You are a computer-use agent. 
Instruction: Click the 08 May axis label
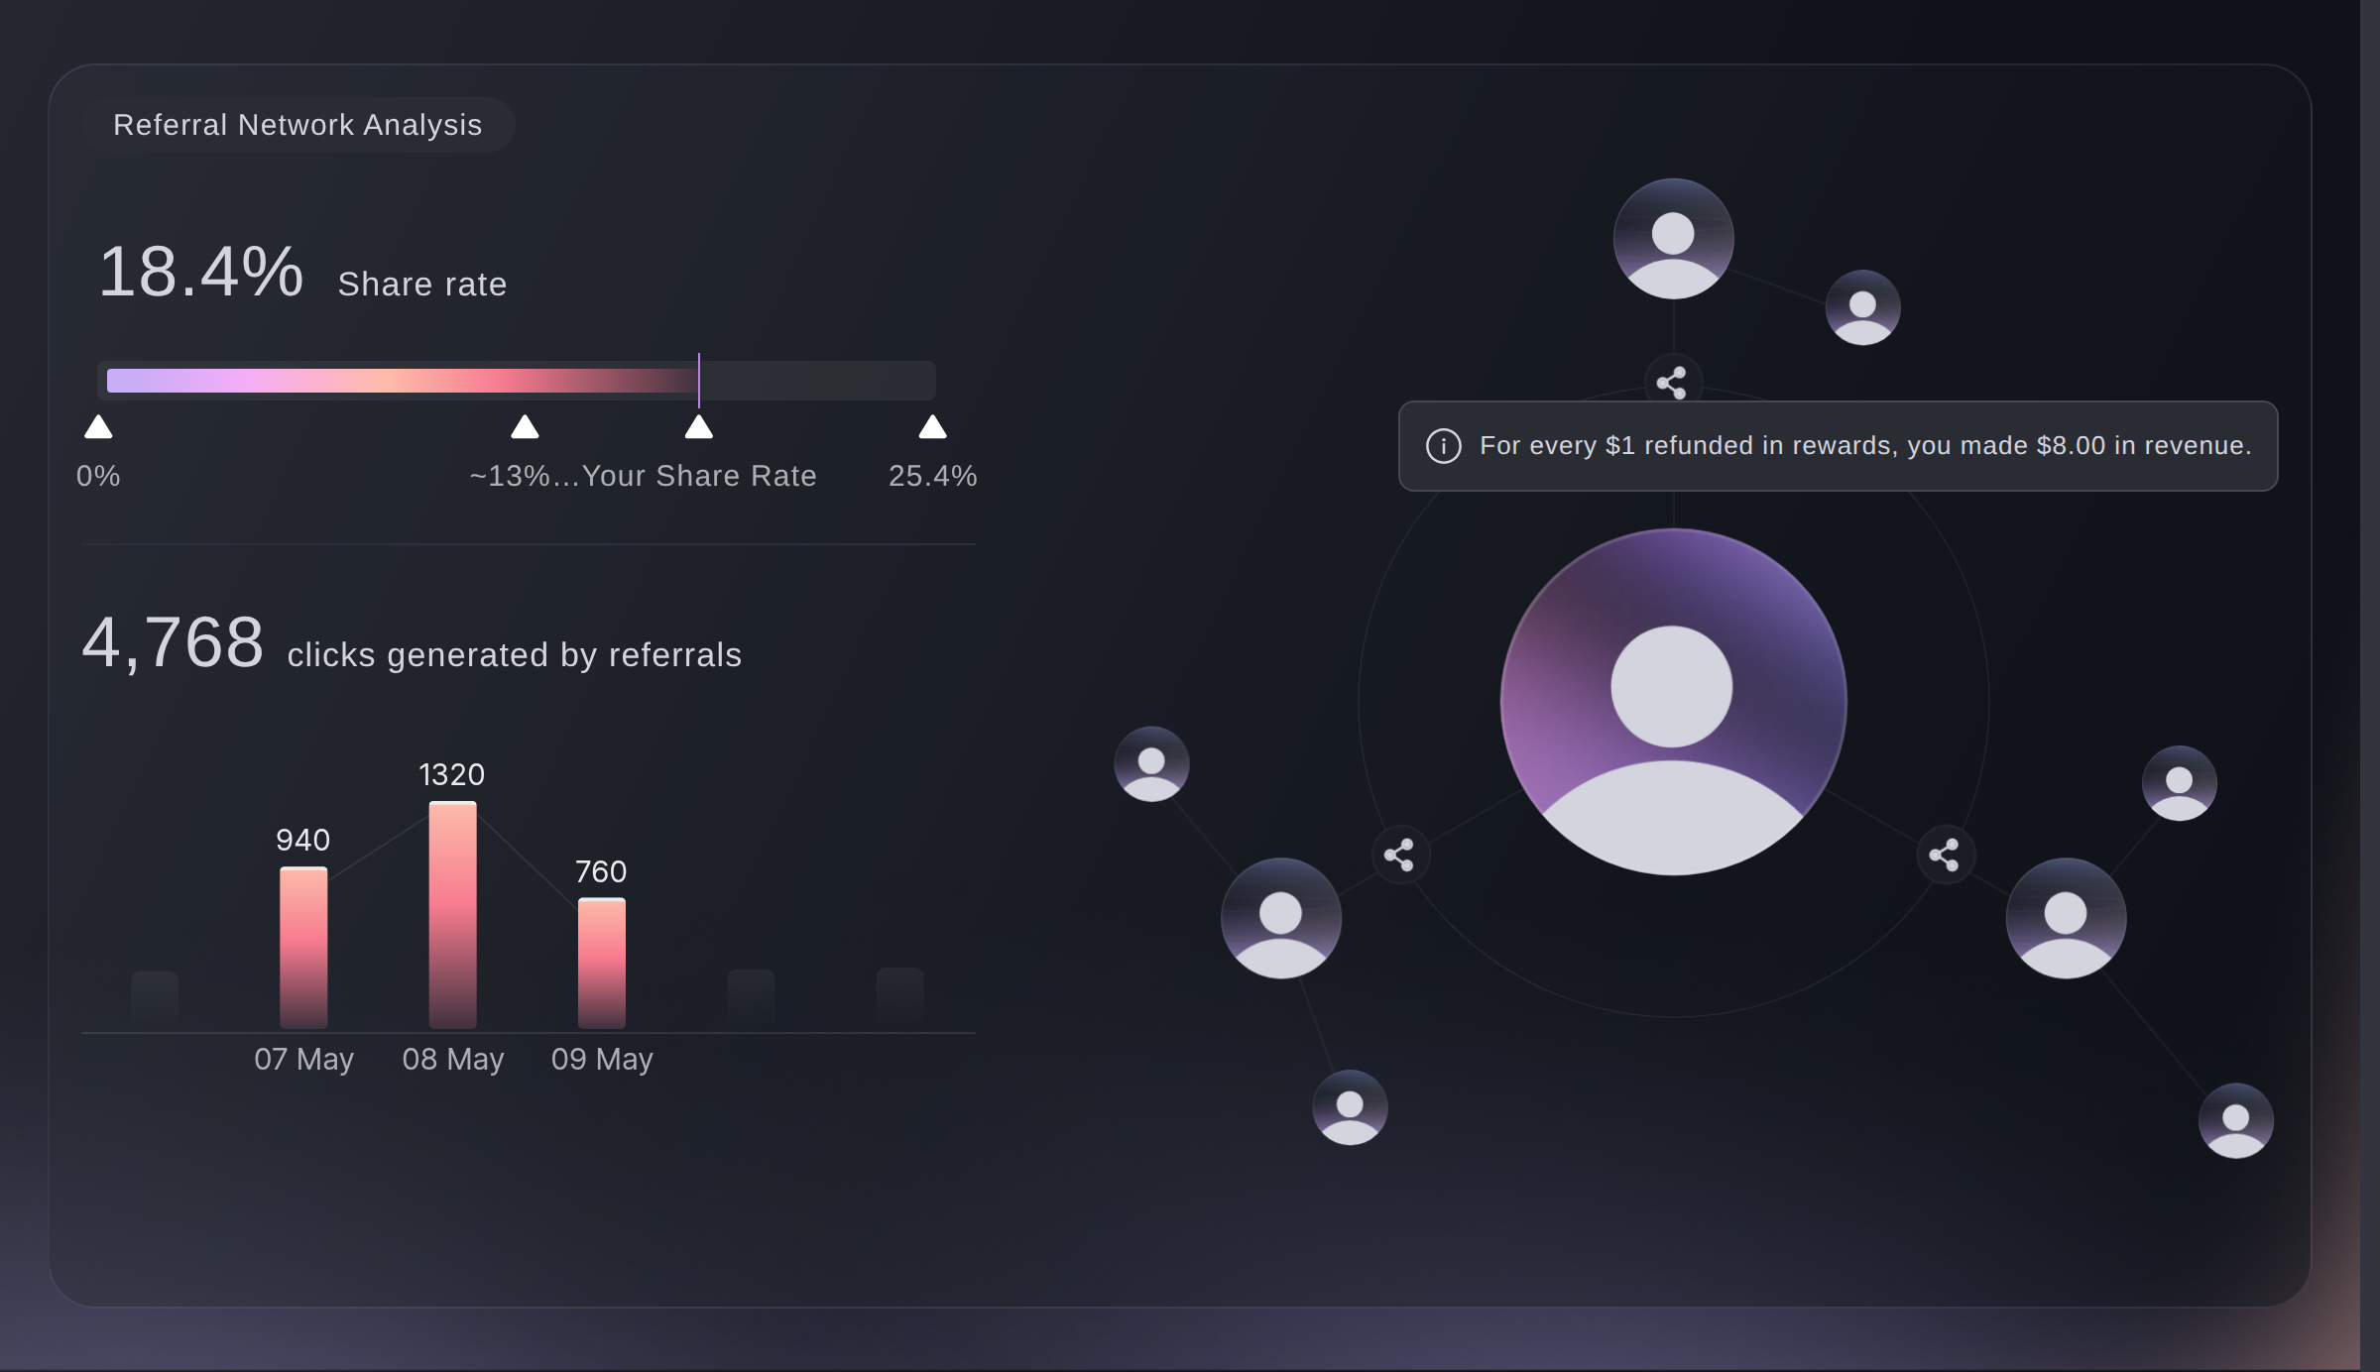(453, 1060)
